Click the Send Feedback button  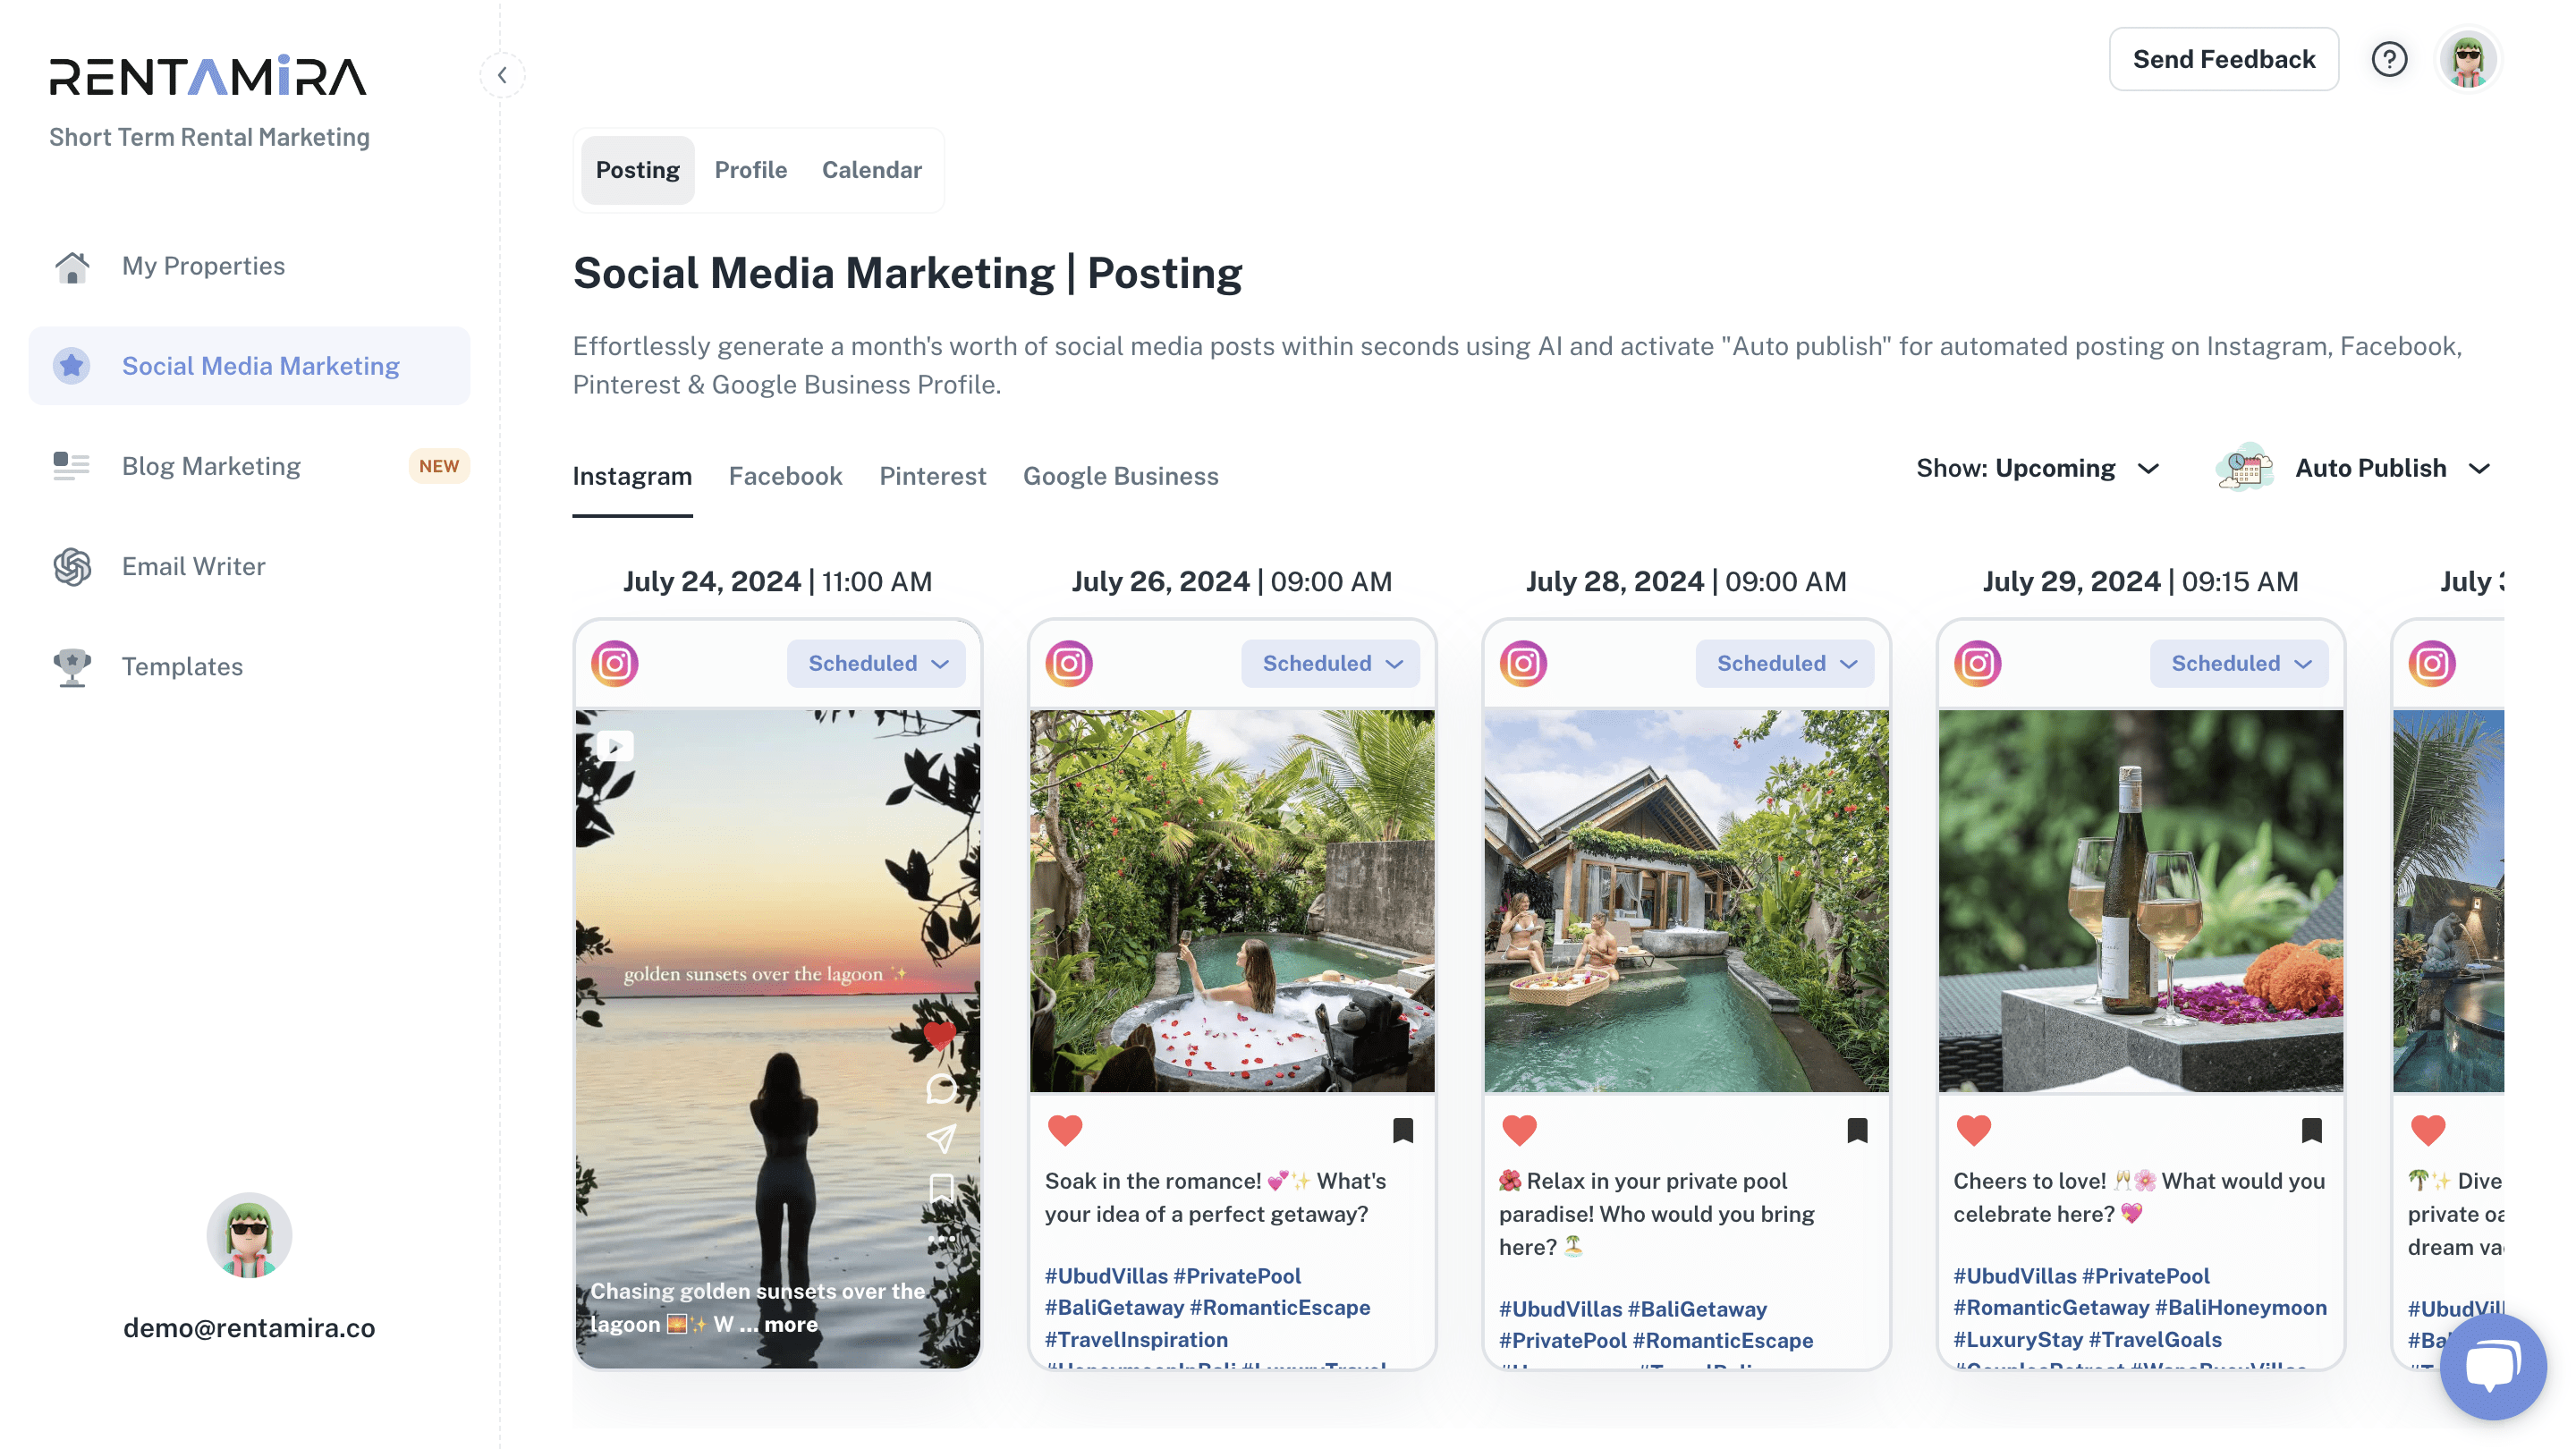(2224, 59)
